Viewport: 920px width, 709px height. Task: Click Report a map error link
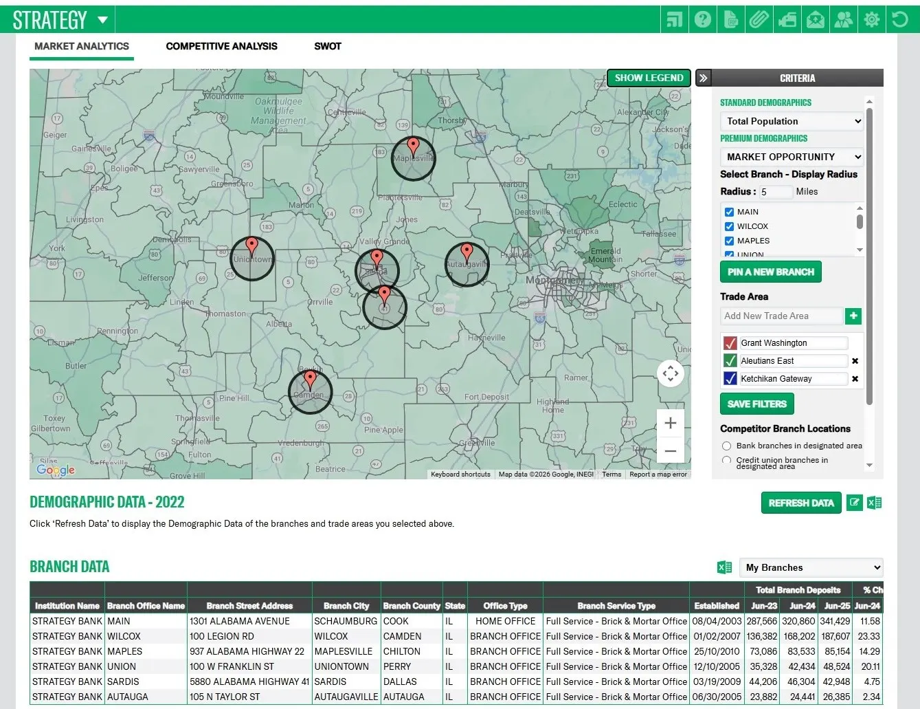click(x=658, y=475)
